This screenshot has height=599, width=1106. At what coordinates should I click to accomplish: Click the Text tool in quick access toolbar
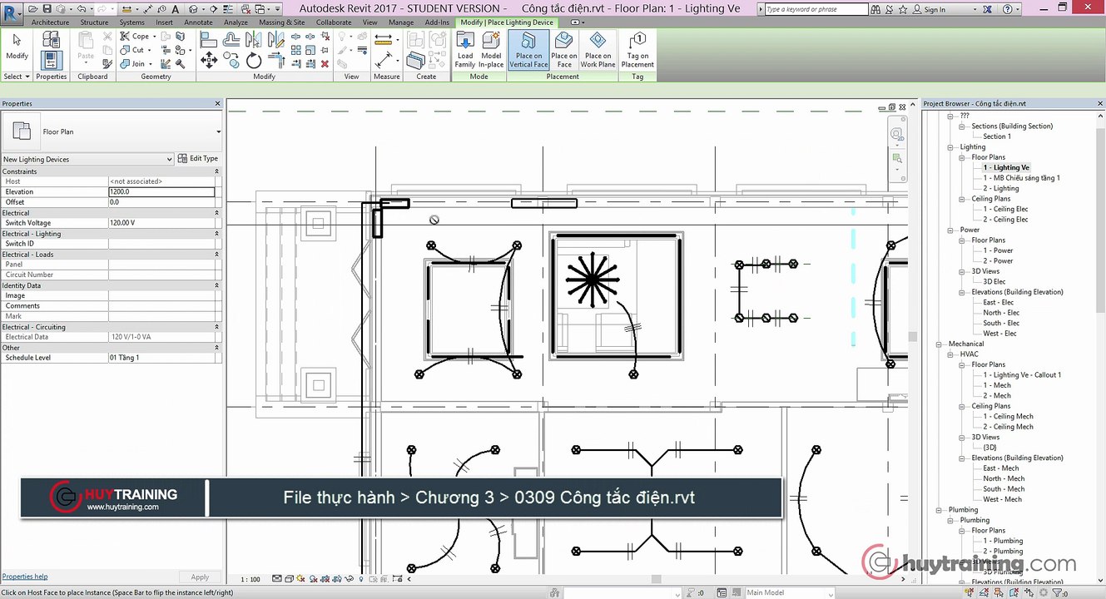(176, 9)
